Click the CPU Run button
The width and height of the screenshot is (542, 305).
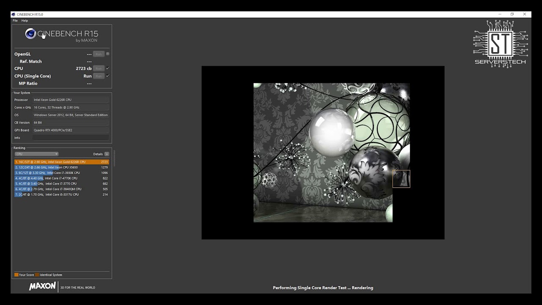pos(99,68)
